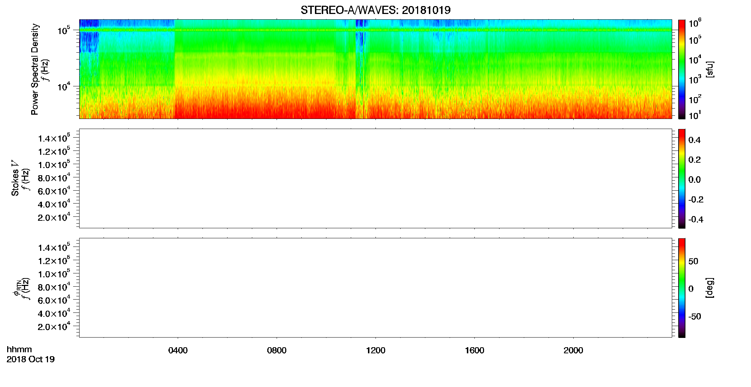Click the empty Stokes V plot panel
Image resolution: width=751 pixels, height=387 pixels.
pos(375,178)
